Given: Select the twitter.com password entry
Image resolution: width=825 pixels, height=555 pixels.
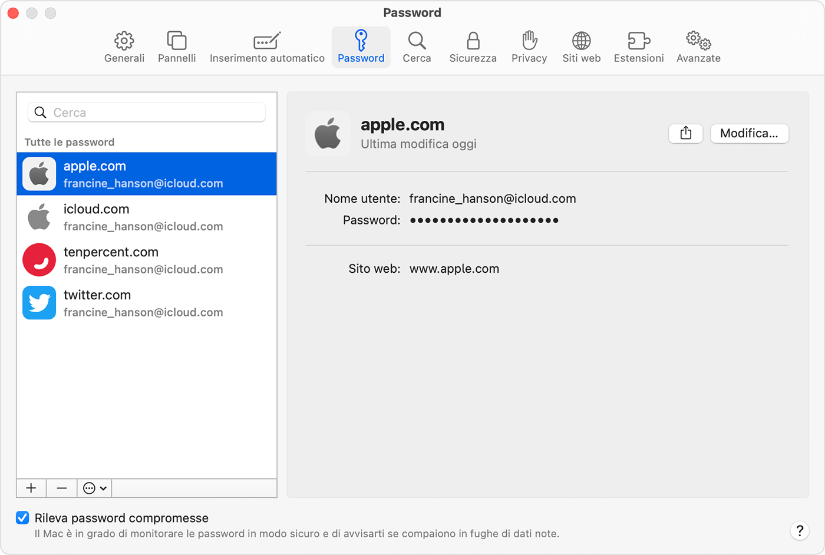Looking at the screenshot, I should 147,303.
